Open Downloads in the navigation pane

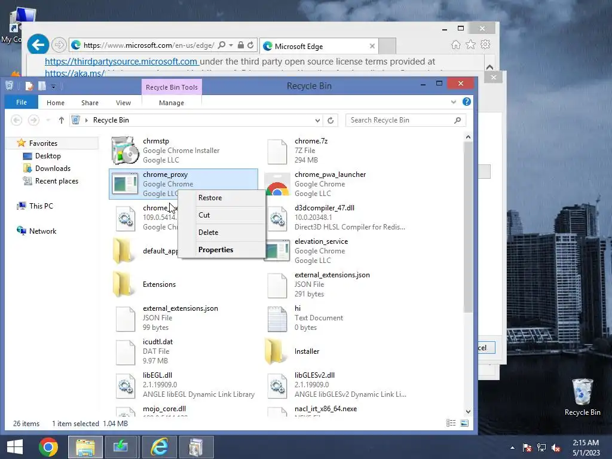pyautogui.click(x=53, y=168)
